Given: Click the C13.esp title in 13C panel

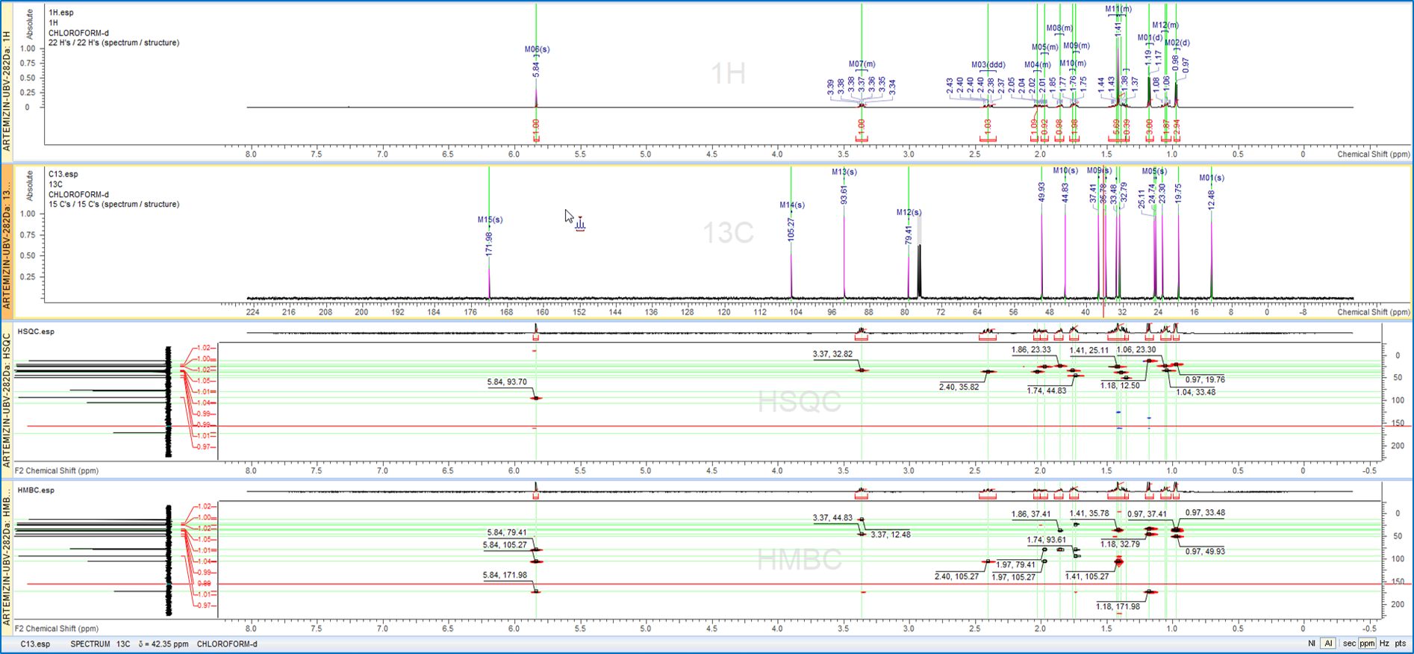Looking at the screenshot, I should (x=63, y=174).
